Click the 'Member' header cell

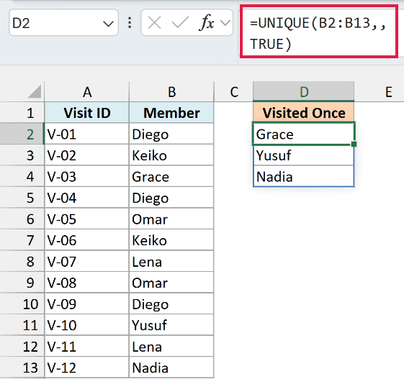(171, 113)
